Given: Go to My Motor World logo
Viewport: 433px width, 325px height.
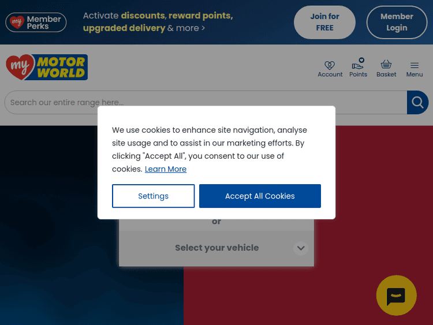Looking at the screenshot, I should 47,68.
